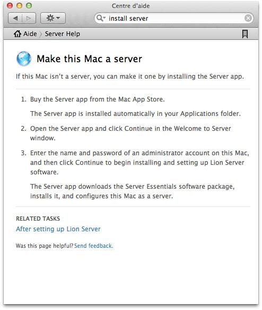The height and width of the screenshot is (310, 262).
Task: Minimize the Centre d'aide window
Action: click(x=19, y=5)
